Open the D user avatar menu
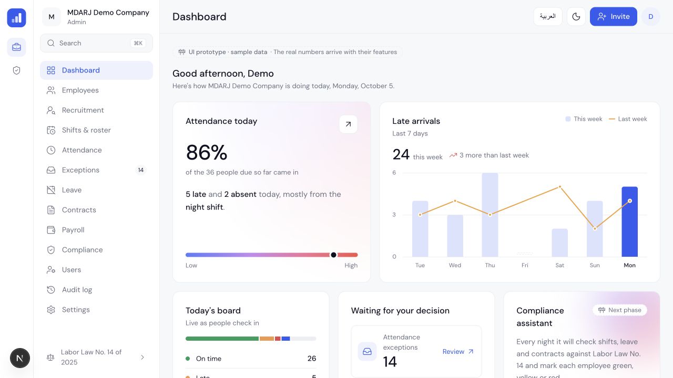Viewport: 673px width, 378px height. pos(651,17)
